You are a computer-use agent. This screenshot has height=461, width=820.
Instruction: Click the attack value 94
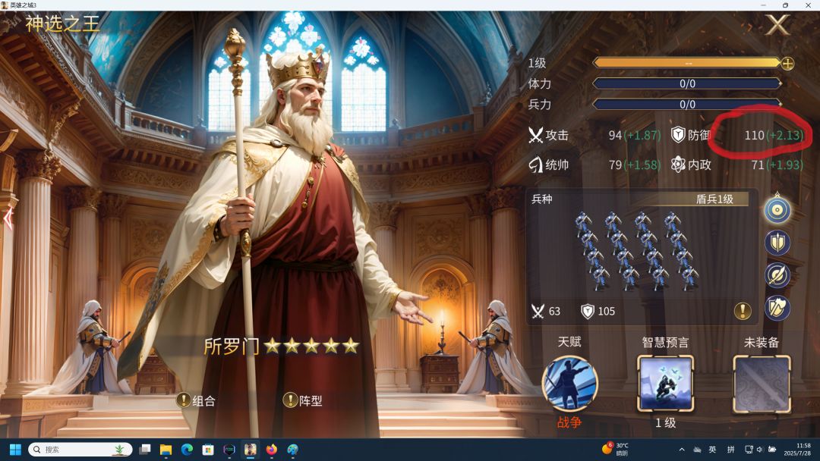pyautogui.click(x=615, y=135)
